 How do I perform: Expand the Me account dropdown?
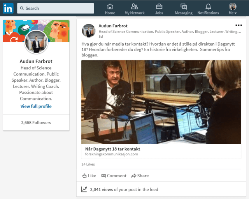tap(233, 9)
